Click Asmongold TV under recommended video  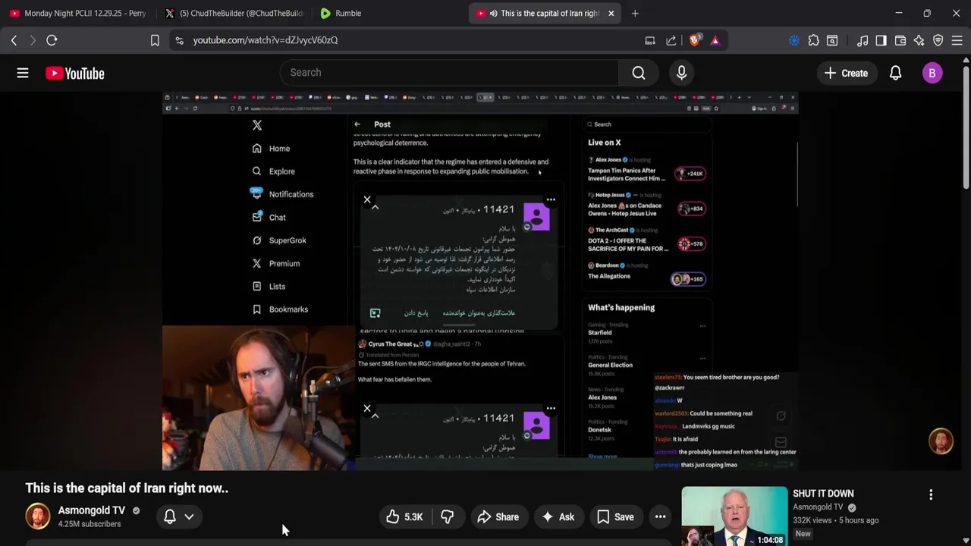pyautogui.click(x=818, y=507)
